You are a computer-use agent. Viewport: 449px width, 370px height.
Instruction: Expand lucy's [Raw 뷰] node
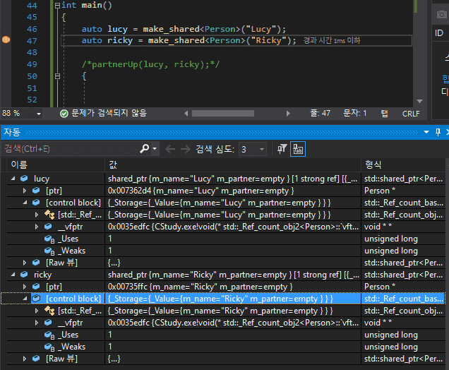point(25,263)
